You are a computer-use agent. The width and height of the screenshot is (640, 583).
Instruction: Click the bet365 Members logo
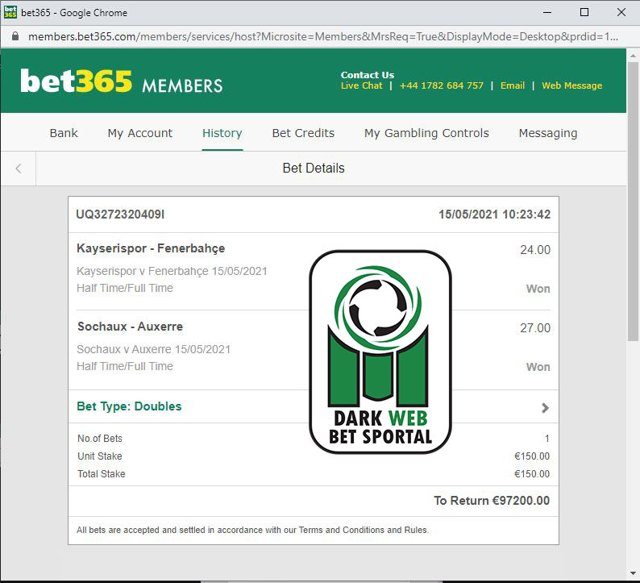121,81
